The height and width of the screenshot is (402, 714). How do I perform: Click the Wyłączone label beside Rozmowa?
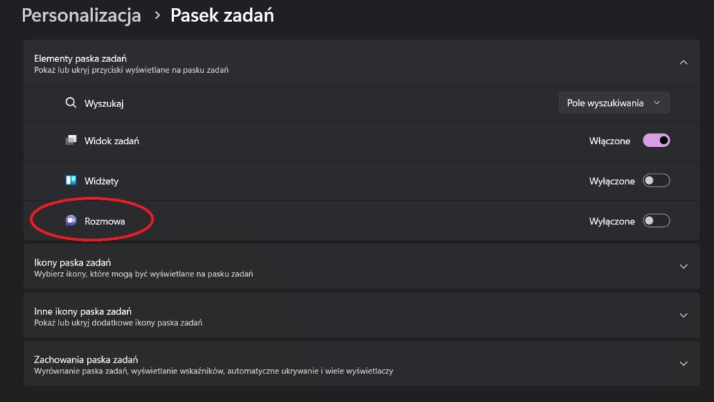[612, 221]
